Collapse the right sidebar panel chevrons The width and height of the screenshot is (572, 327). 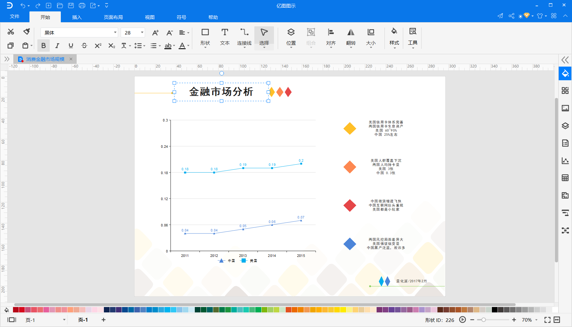point(565,60)
